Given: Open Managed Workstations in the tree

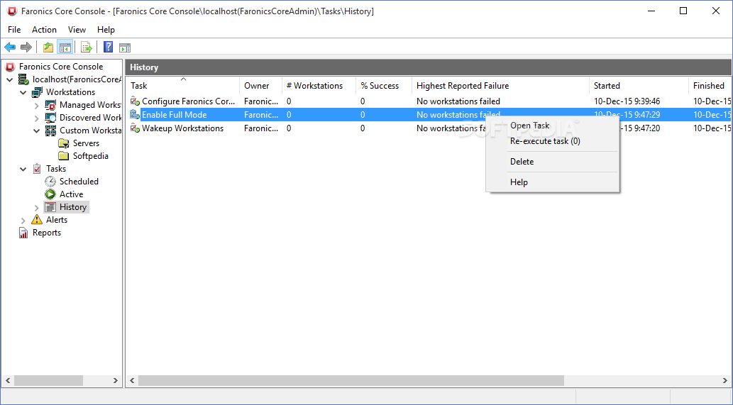Looking at the screenshot, I should pos(90,105).
